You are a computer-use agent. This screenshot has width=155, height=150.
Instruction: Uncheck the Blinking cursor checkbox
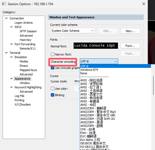tap(52, 95)
